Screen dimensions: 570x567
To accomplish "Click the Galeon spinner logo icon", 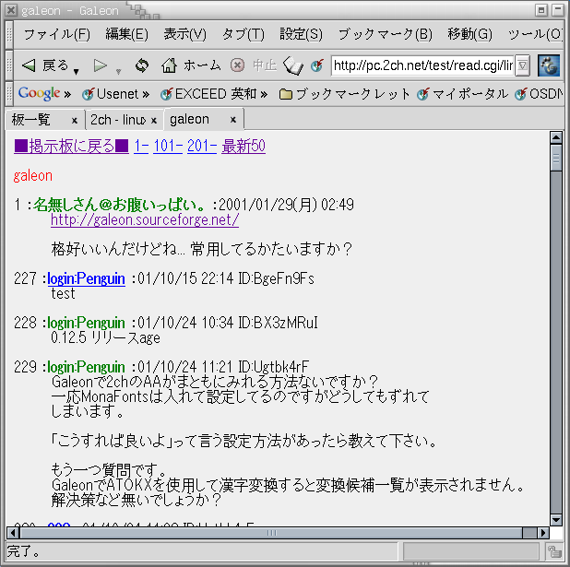I will (550, 65).
